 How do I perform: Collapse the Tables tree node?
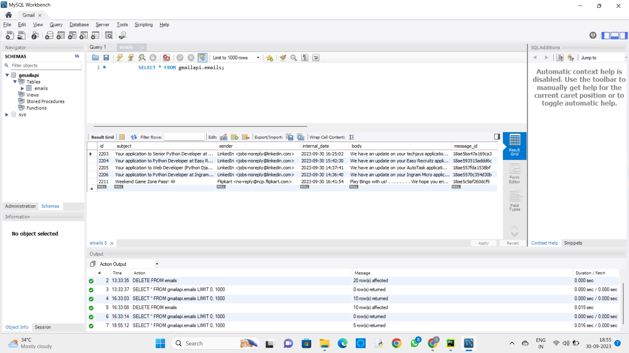pyautogui.click(x=15, y=82)
